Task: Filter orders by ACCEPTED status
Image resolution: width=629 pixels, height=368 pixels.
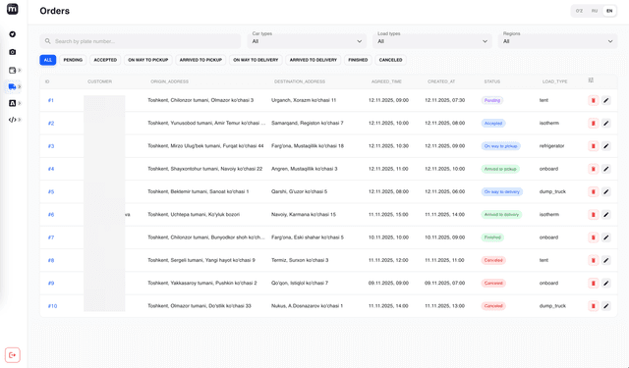Action: (105, 60)
